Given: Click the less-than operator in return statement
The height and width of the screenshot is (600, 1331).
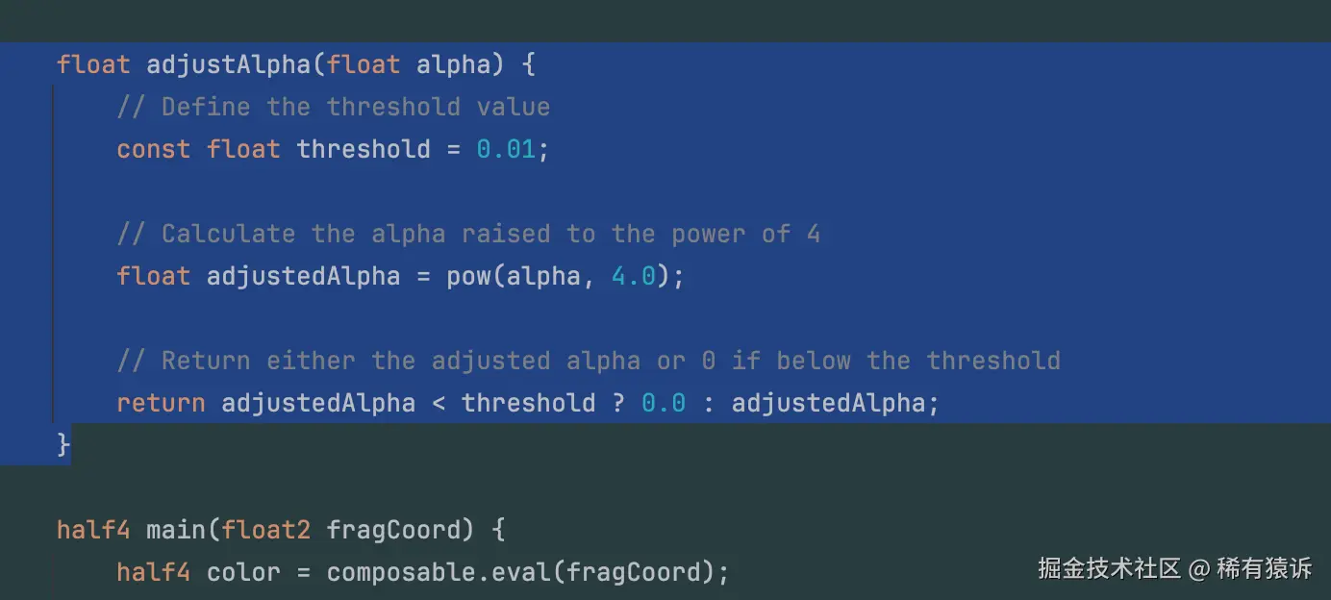Looking at the screenshot, I should pos(439,403).
